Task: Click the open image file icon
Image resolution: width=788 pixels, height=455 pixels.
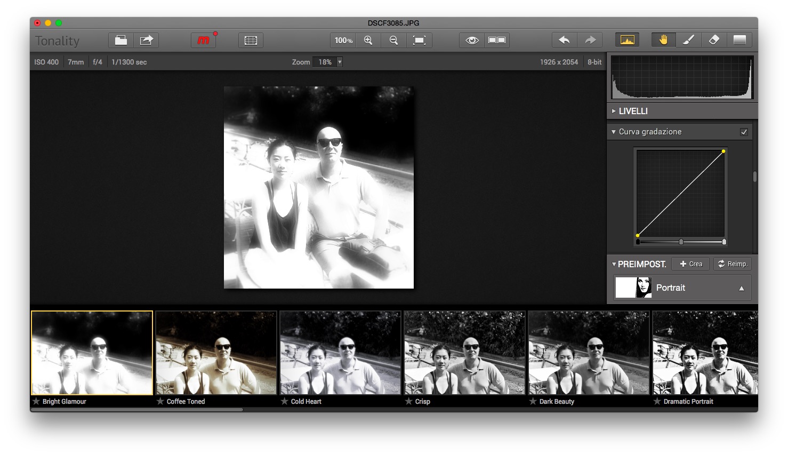Action: click(121, 41)
